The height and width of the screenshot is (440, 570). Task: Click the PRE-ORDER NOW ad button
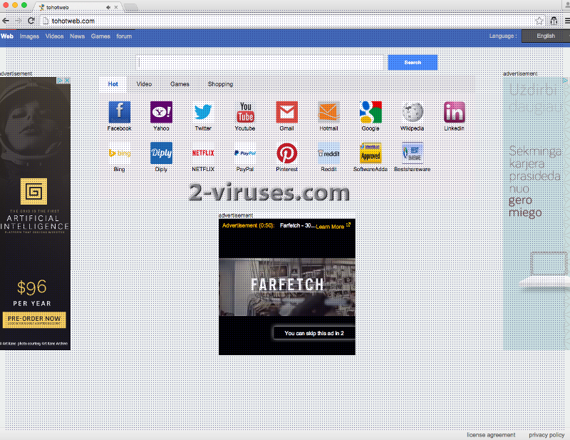click(x=34, y=319)
